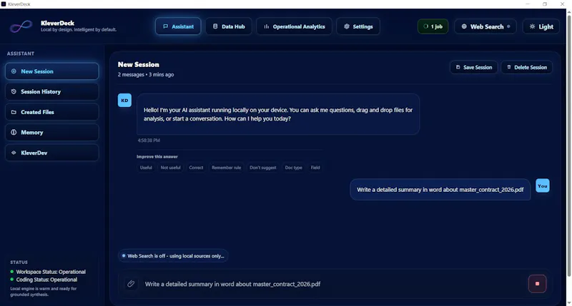
Task: Click the globe icon on Web Search
Action: coord(464,26)
